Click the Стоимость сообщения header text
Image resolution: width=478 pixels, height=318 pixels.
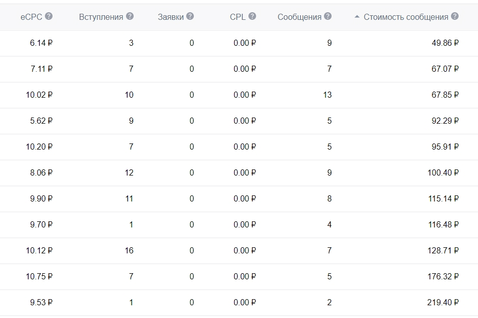[406, 17]
